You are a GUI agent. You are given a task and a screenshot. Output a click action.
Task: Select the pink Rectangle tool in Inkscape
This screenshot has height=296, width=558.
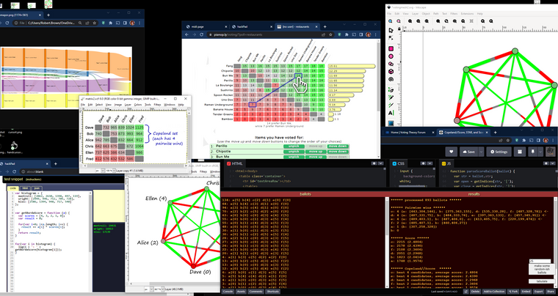[x=391, y=48]
